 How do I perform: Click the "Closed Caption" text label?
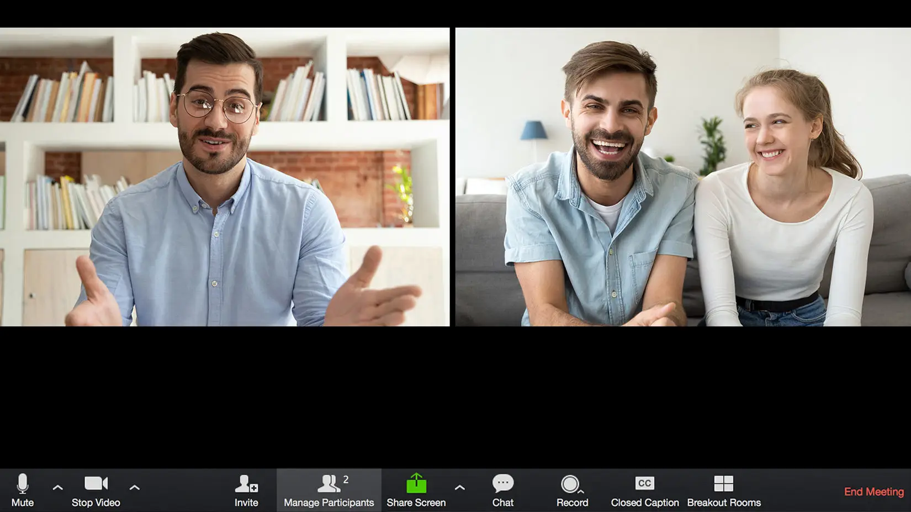coord(644,503)
